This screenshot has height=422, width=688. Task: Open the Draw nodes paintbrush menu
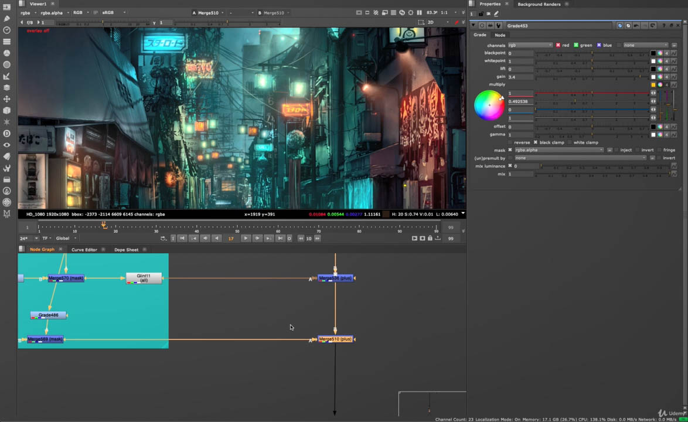pyautogui.click(x=6, y=18)
